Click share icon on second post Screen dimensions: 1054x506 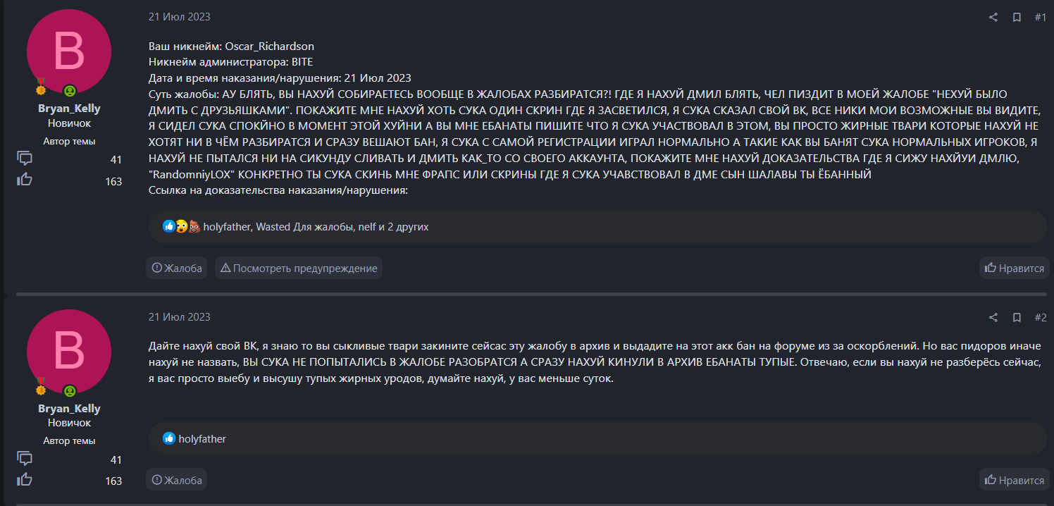993,317
